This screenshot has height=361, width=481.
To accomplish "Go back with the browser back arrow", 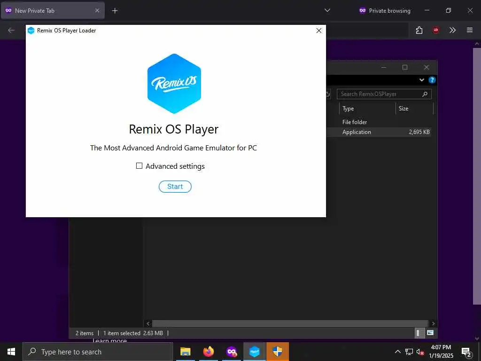I will click(x=11, y=30).
